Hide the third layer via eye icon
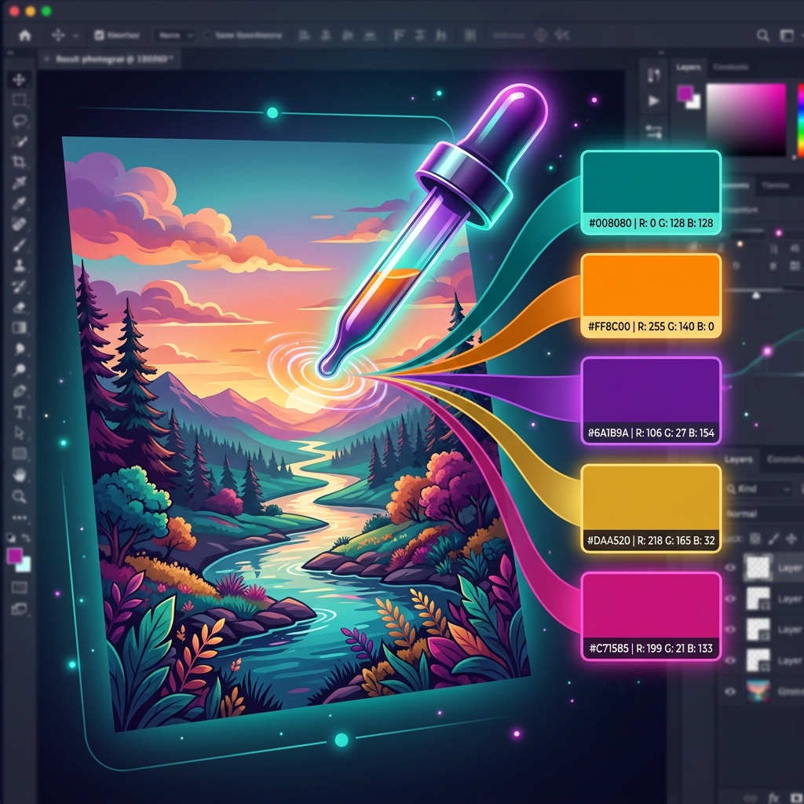 730,629
